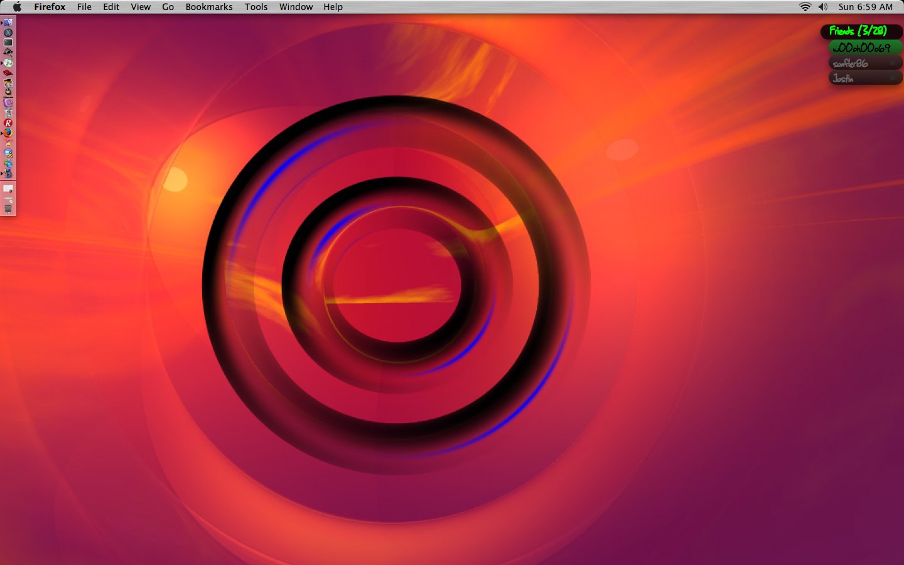Open the AIM running-man icon in dock
The width and height of the screenshot is (904, 565).
(8, 153)
